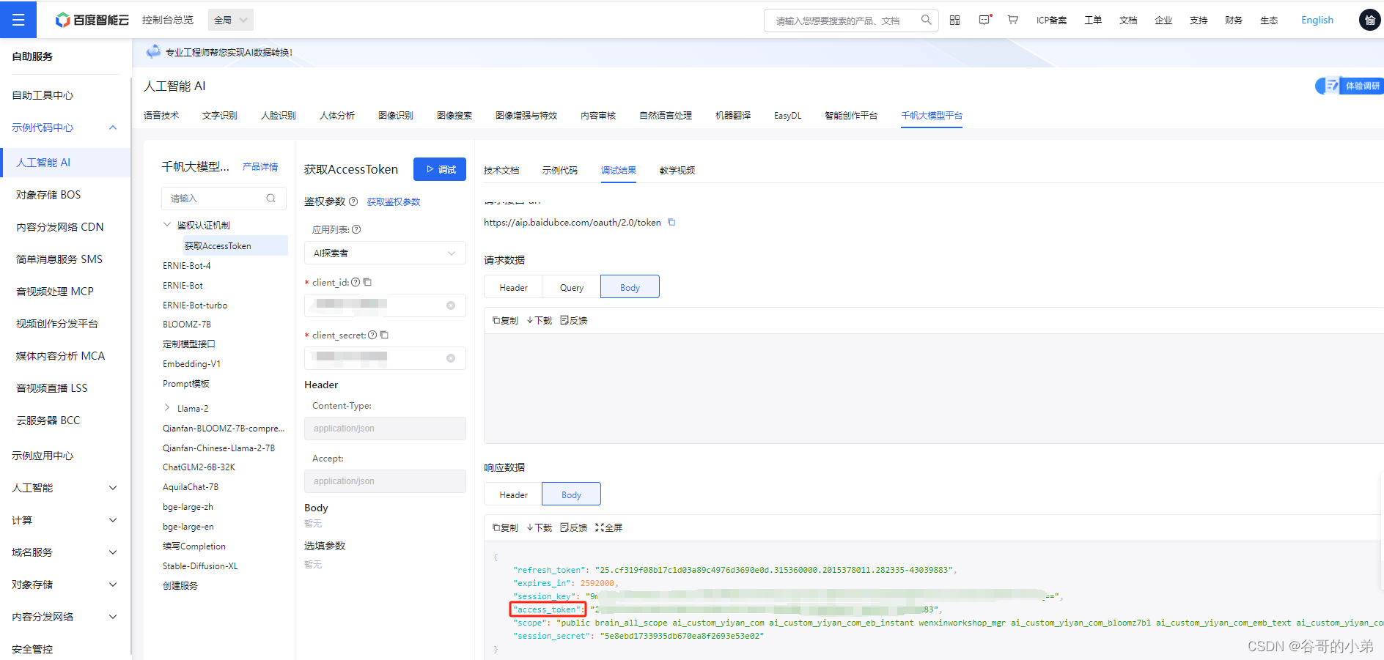Click 复制 in response data toolbar
The image size is (1384, 660).
click(505, 527)
